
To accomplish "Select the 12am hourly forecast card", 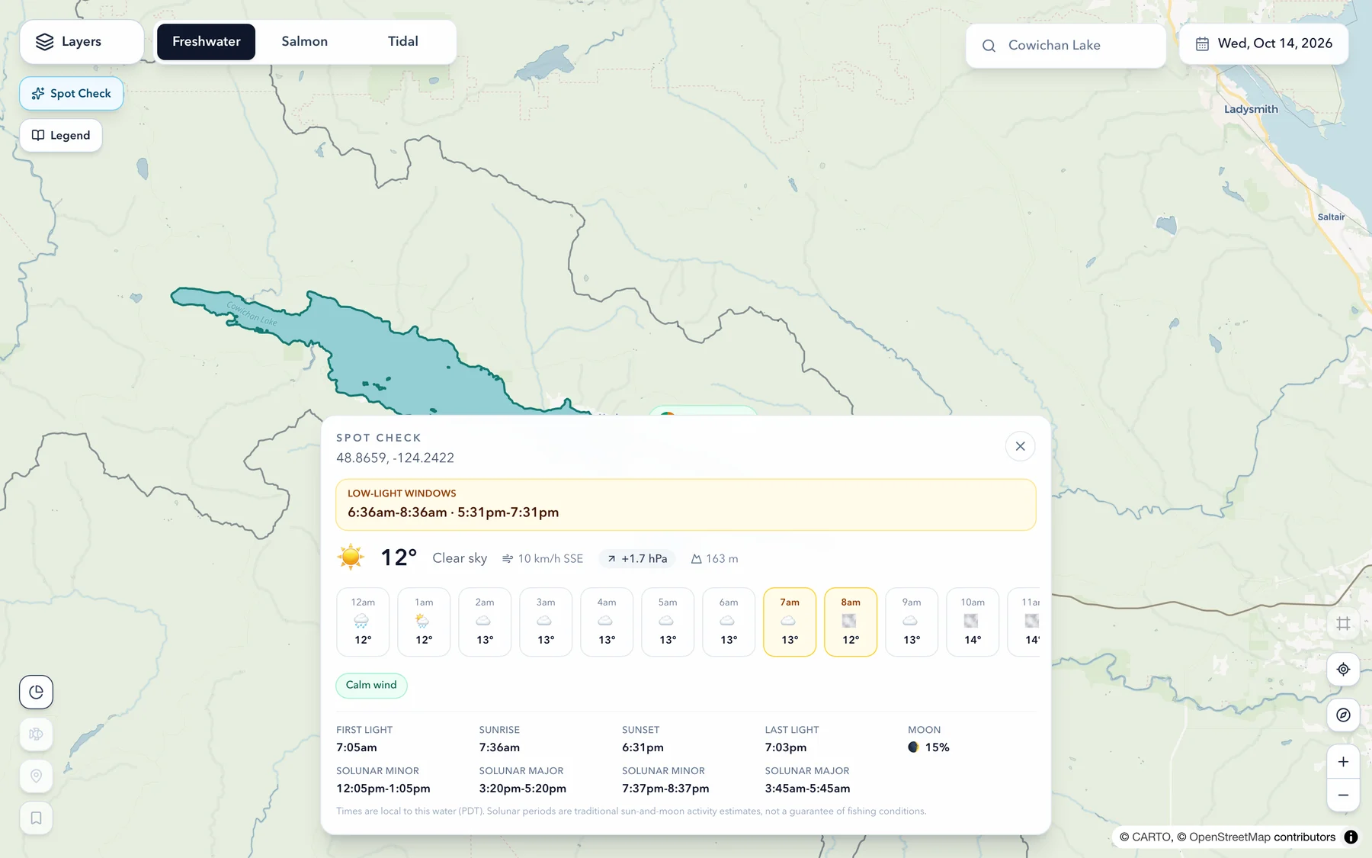I will [363, 622].
